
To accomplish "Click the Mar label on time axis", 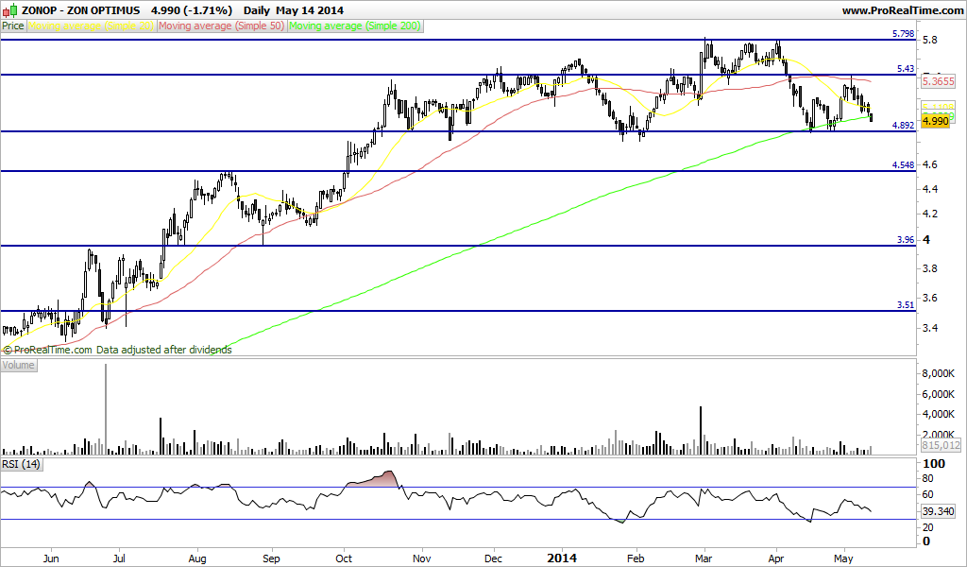I will pyautogui.click(x=703, y=558).
